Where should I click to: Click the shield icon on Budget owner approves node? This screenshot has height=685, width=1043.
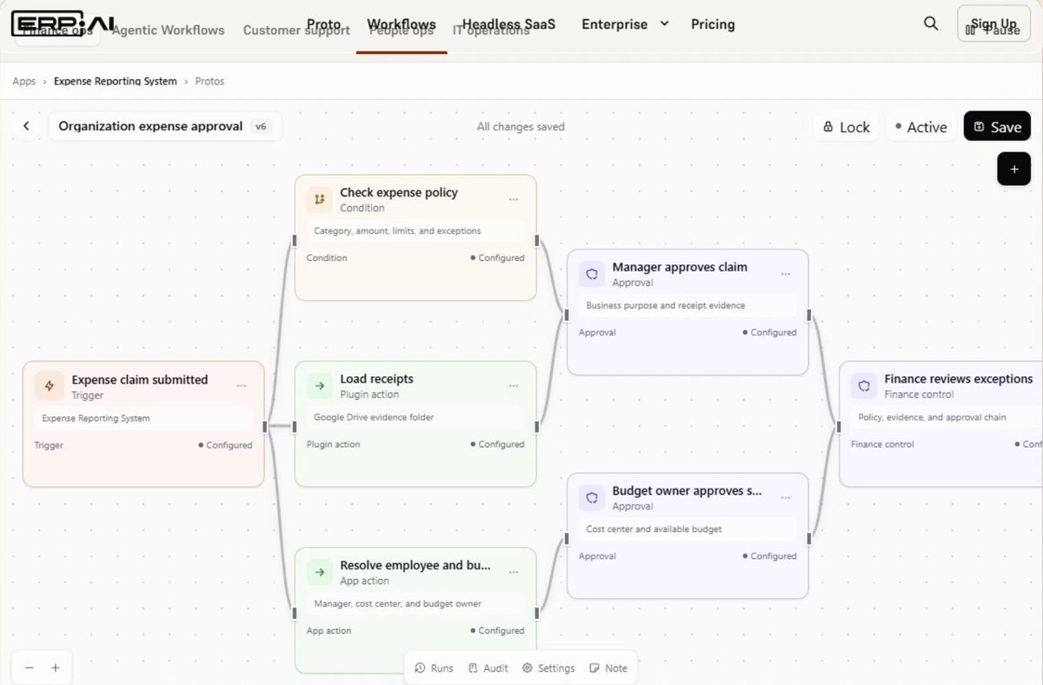[592, 497]
